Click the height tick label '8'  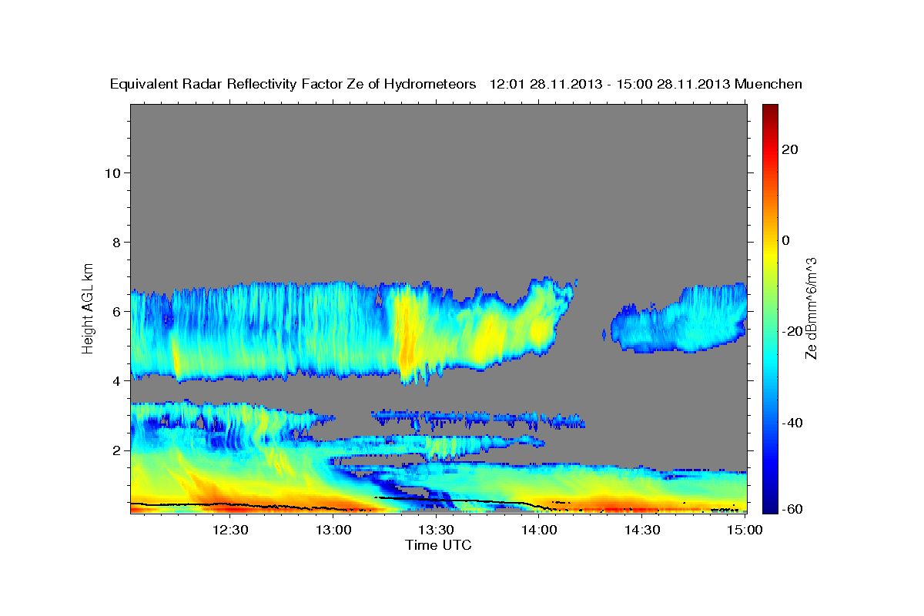pos(115,242)
